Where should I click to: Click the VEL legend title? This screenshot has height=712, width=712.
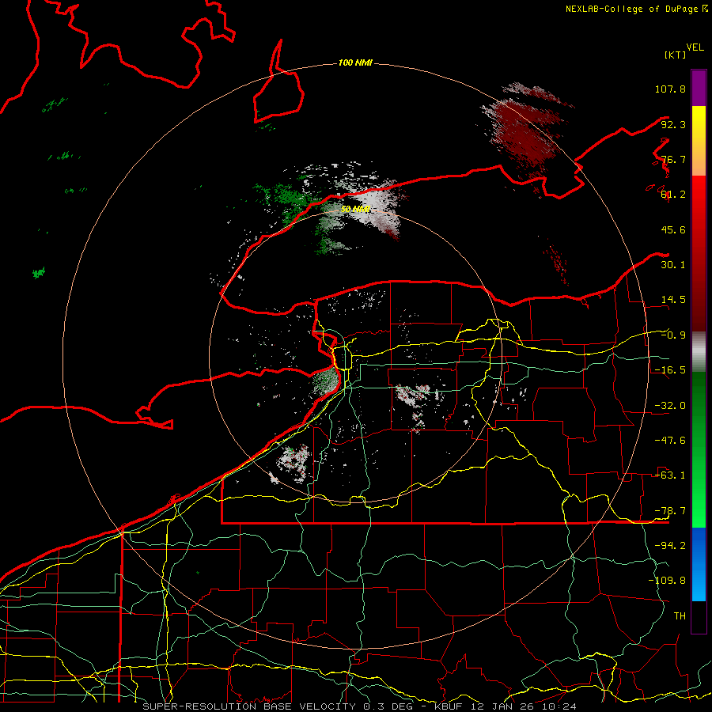(695, 47)
